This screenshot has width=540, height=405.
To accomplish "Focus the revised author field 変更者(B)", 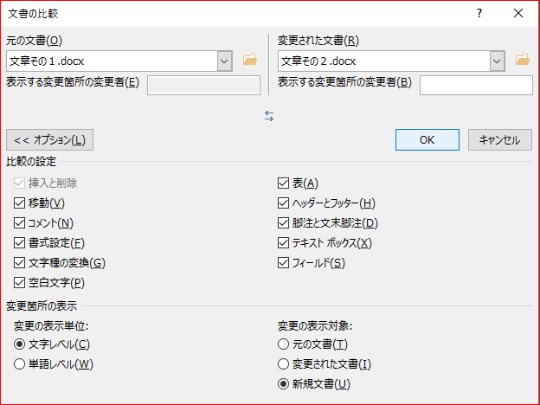I will point(476,85).
